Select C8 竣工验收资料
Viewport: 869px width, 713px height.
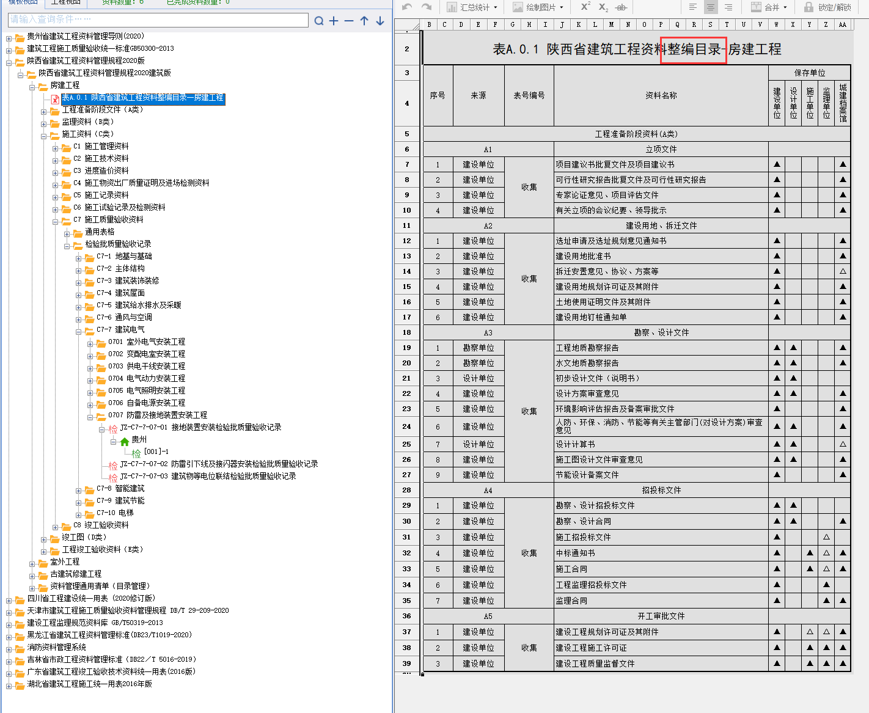point(101,525)
